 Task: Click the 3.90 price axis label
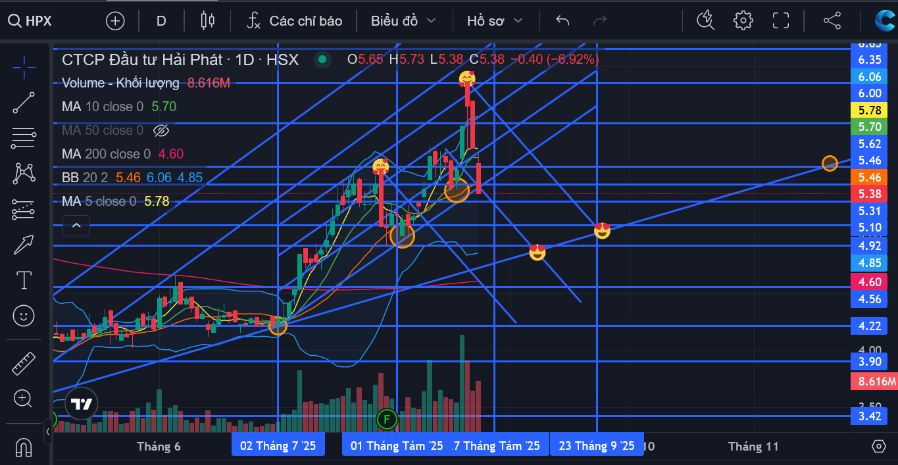click(x=870, y=362)
